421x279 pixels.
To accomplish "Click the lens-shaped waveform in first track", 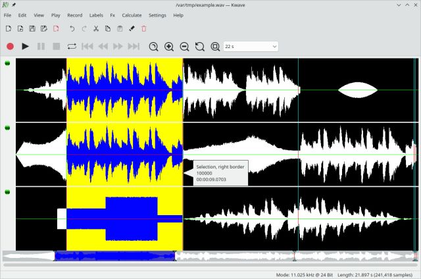I will (358, 89).
